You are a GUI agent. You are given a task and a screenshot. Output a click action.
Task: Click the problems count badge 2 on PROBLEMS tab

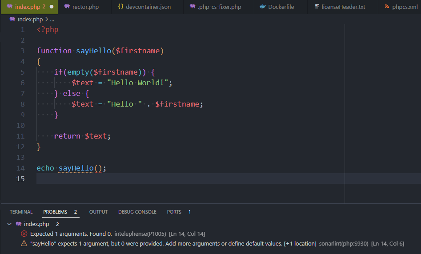76,212
